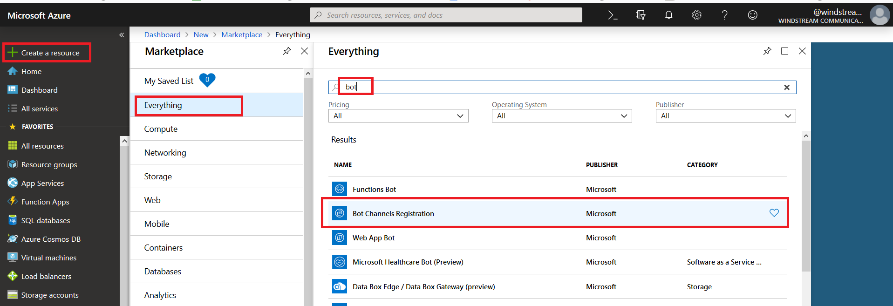Screen dimensions: 893x306
Task: Open the Functions Bot result
Action: tap(558, 189)
